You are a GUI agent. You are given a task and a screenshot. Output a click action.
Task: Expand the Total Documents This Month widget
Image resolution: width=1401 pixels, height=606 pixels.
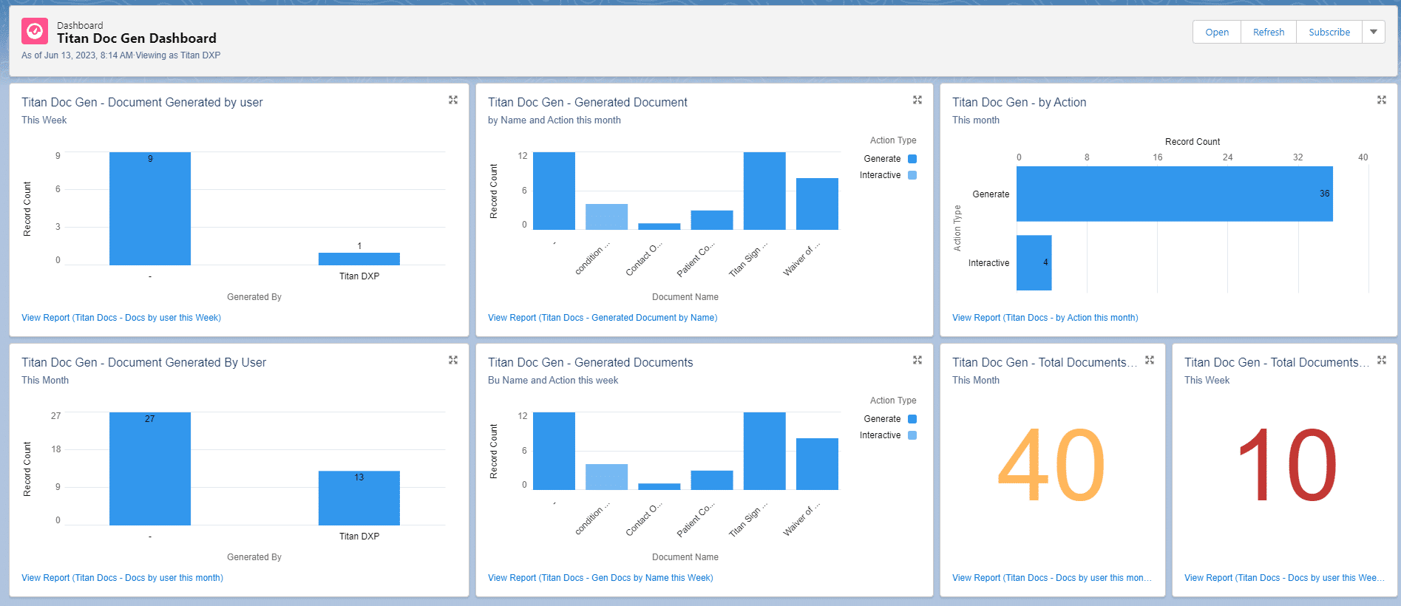coord(1150,360)
